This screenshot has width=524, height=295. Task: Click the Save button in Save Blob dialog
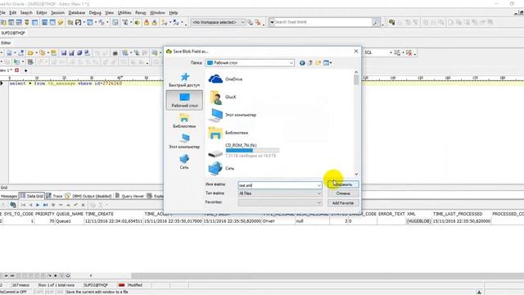(x=343, y=184)
